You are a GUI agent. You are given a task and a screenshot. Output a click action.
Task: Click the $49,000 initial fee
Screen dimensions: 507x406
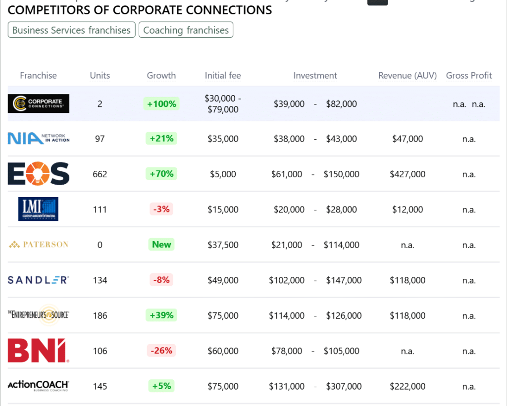(223, 280)
